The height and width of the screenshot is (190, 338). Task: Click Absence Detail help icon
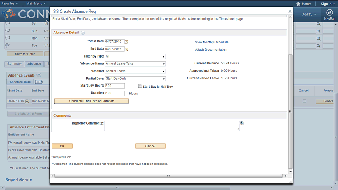tap(83, 33)
